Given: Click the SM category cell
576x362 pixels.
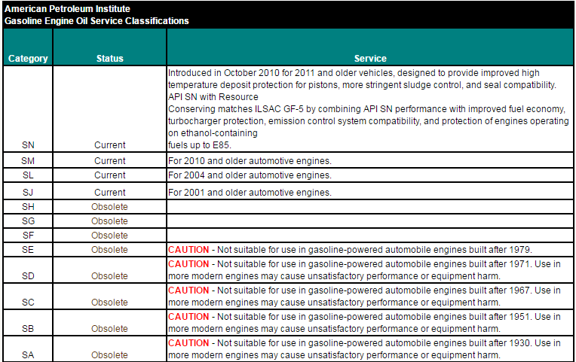Looking at the screenshot, I should [x=28, y=161].
